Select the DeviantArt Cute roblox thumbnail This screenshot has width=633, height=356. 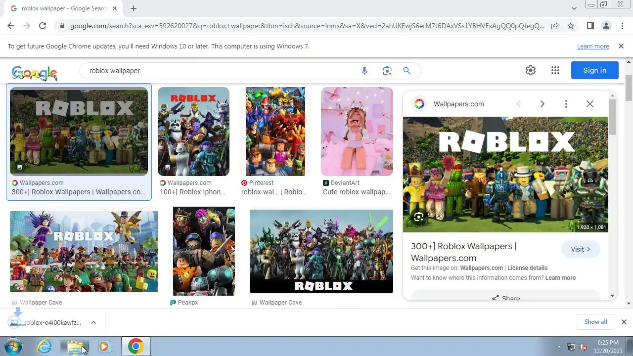pos(357,132)
